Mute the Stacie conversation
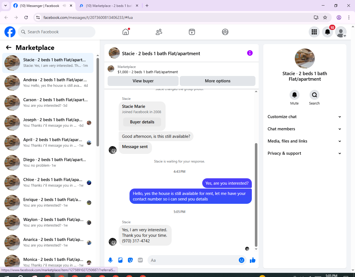 (x=295, y=95)
